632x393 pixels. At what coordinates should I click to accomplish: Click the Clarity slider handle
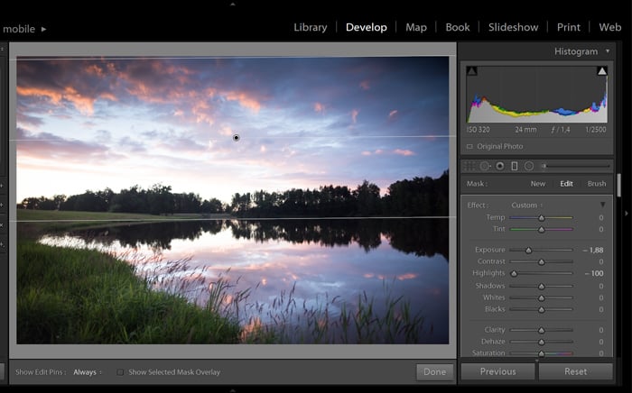pos(542,330)
